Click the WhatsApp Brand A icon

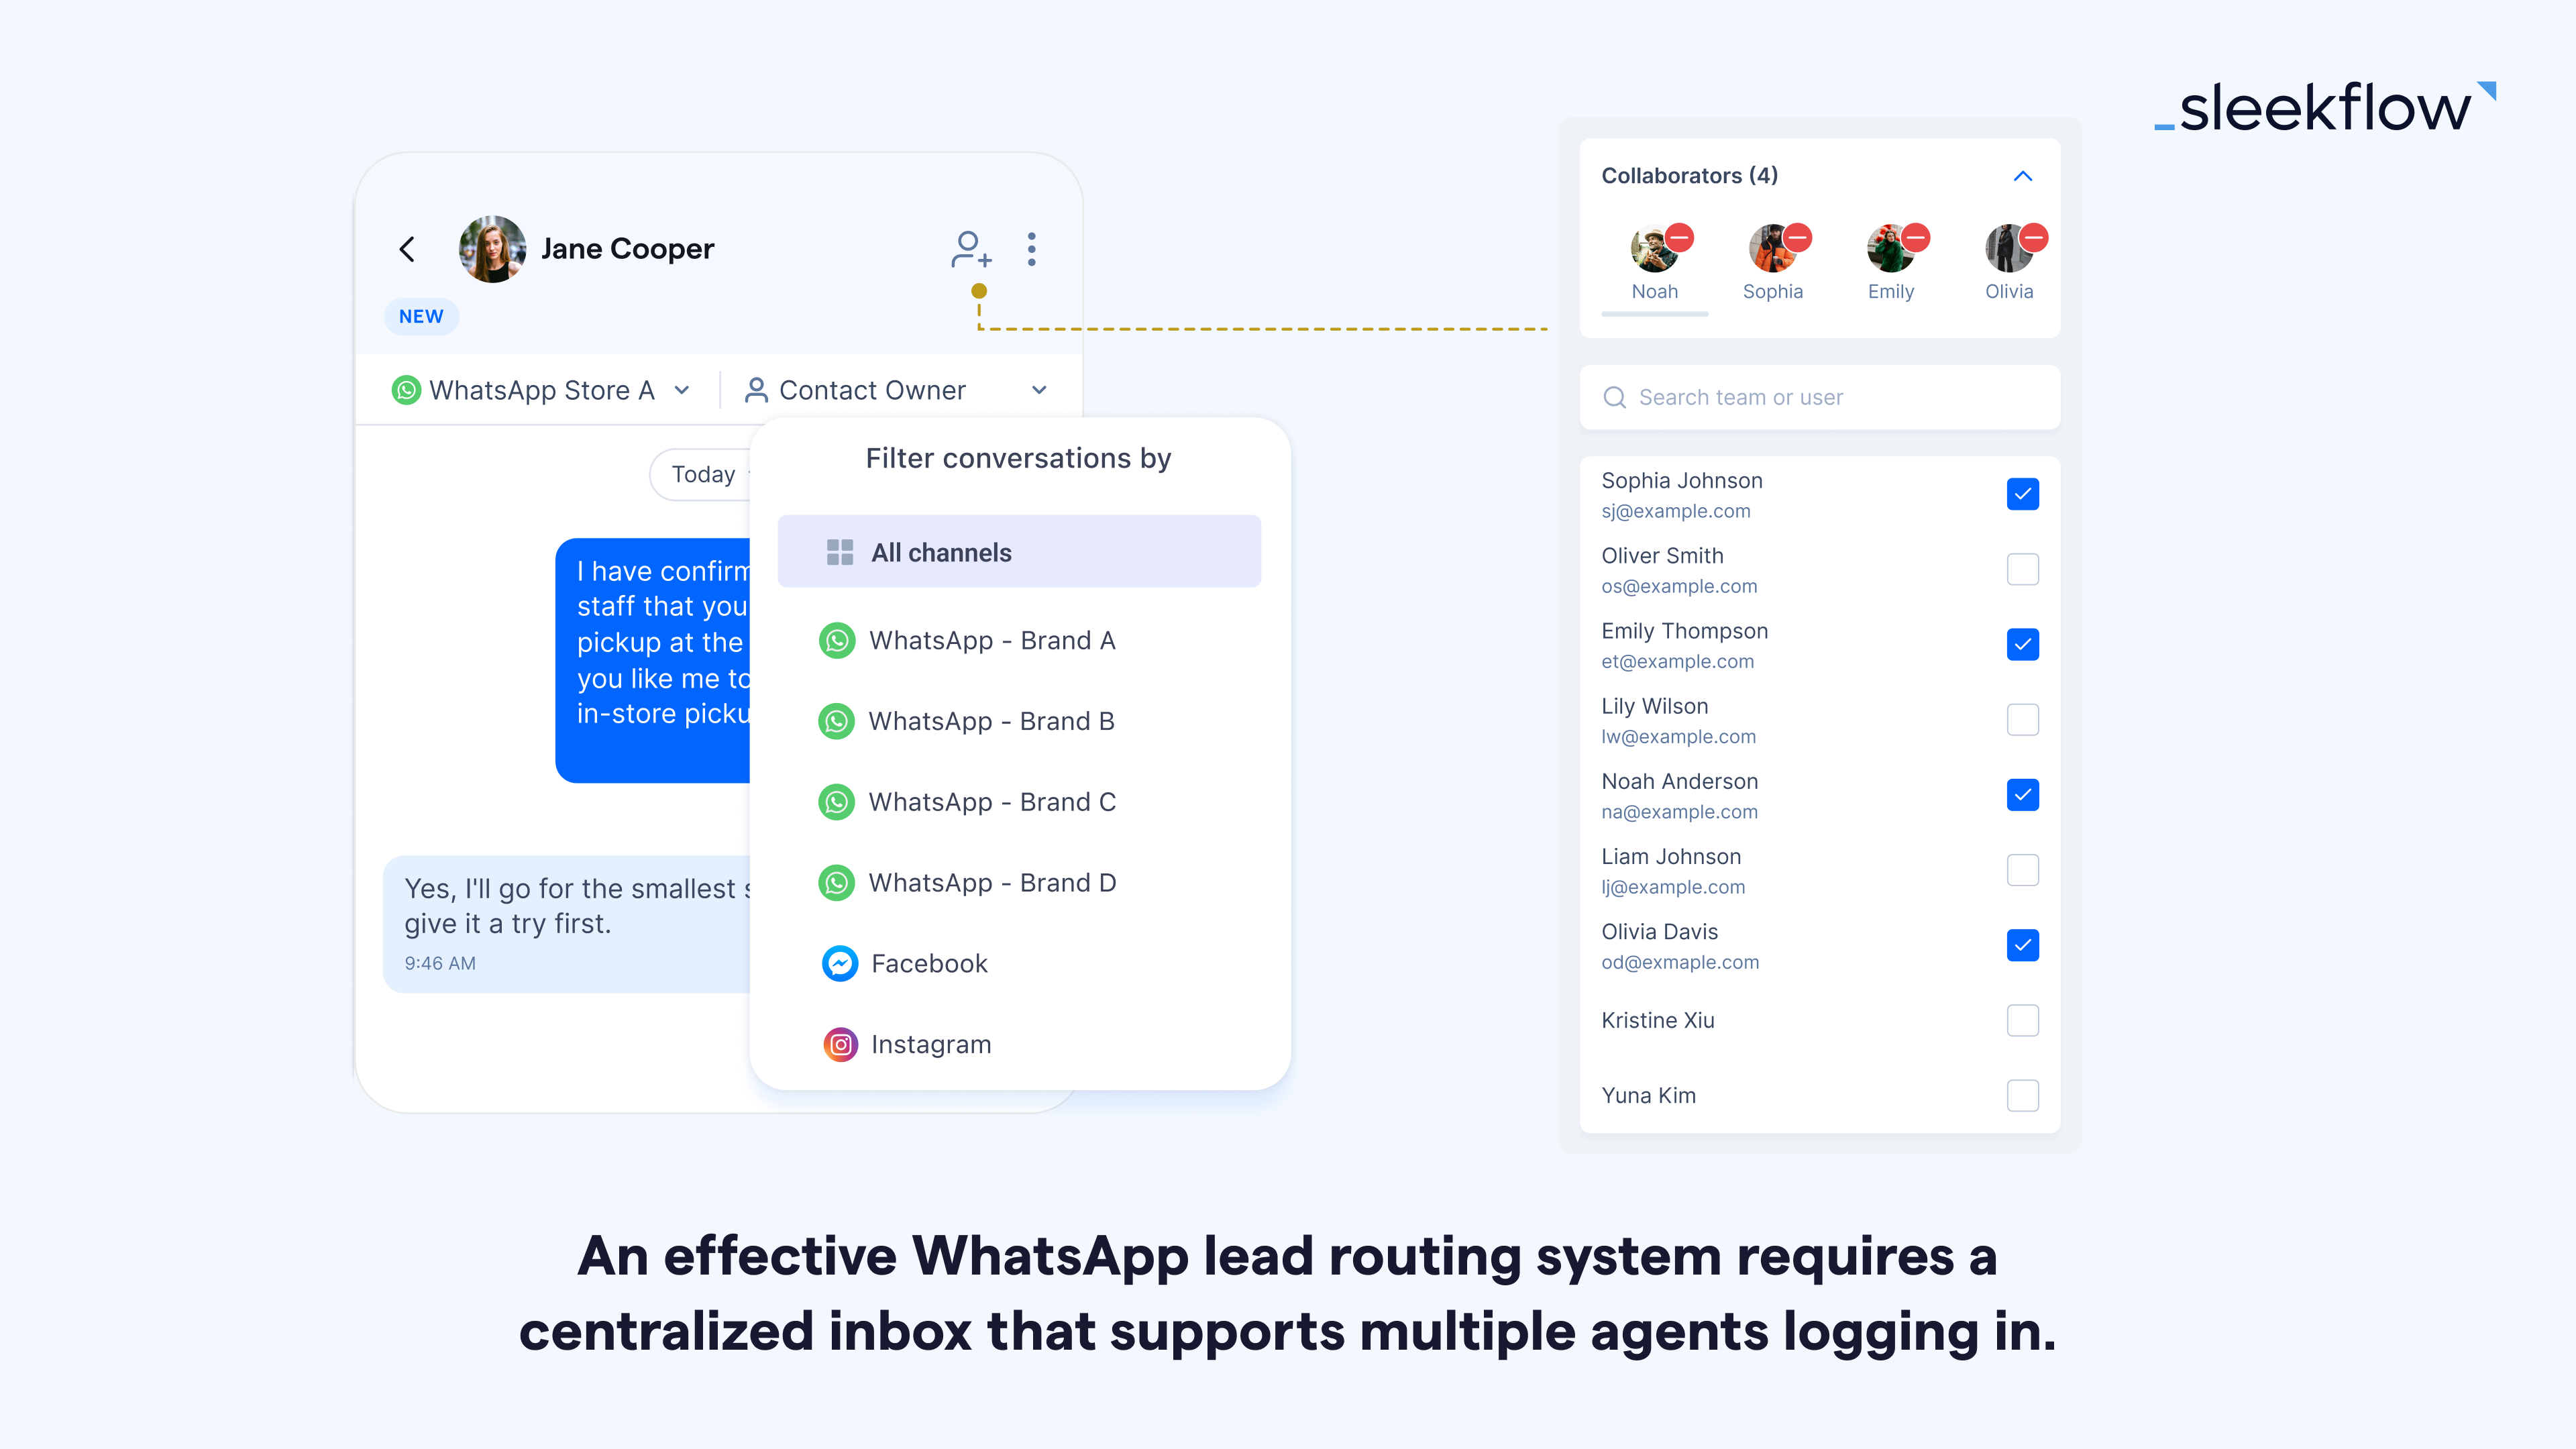tap(837, 639)
